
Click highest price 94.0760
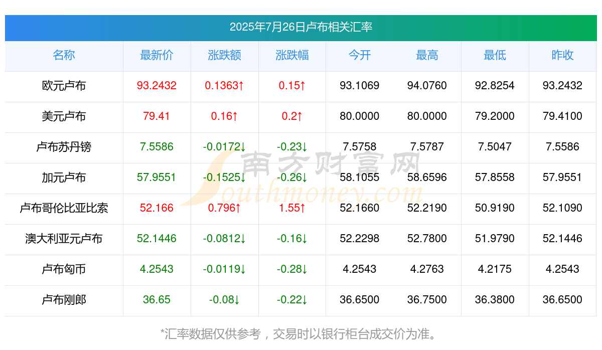point(427,86)
